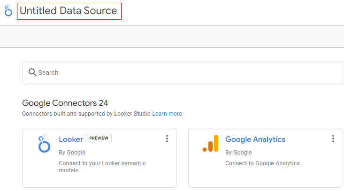The height and width of the screenshot is (191, 344).
Task: Click 'By Google' under Google Analytics
Action: 238,153
